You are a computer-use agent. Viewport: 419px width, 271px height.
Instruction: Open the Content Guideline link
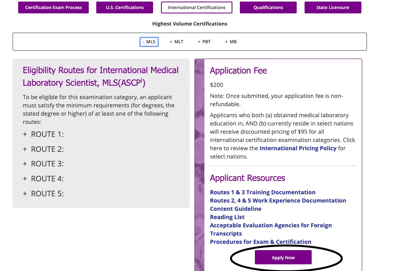(236, 209)
